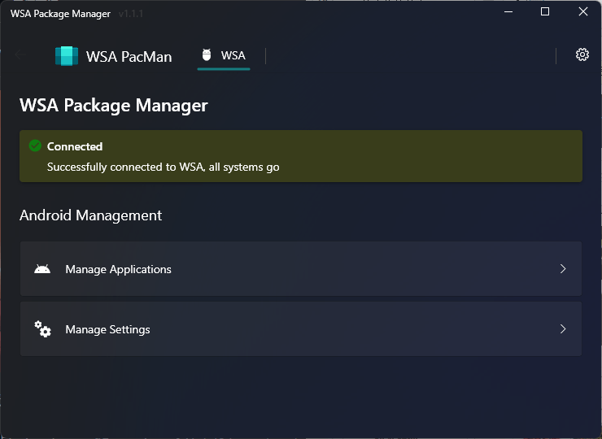Screen dimensions: 602x439
Task: Click the "Connected" status title
Action: 75,146
